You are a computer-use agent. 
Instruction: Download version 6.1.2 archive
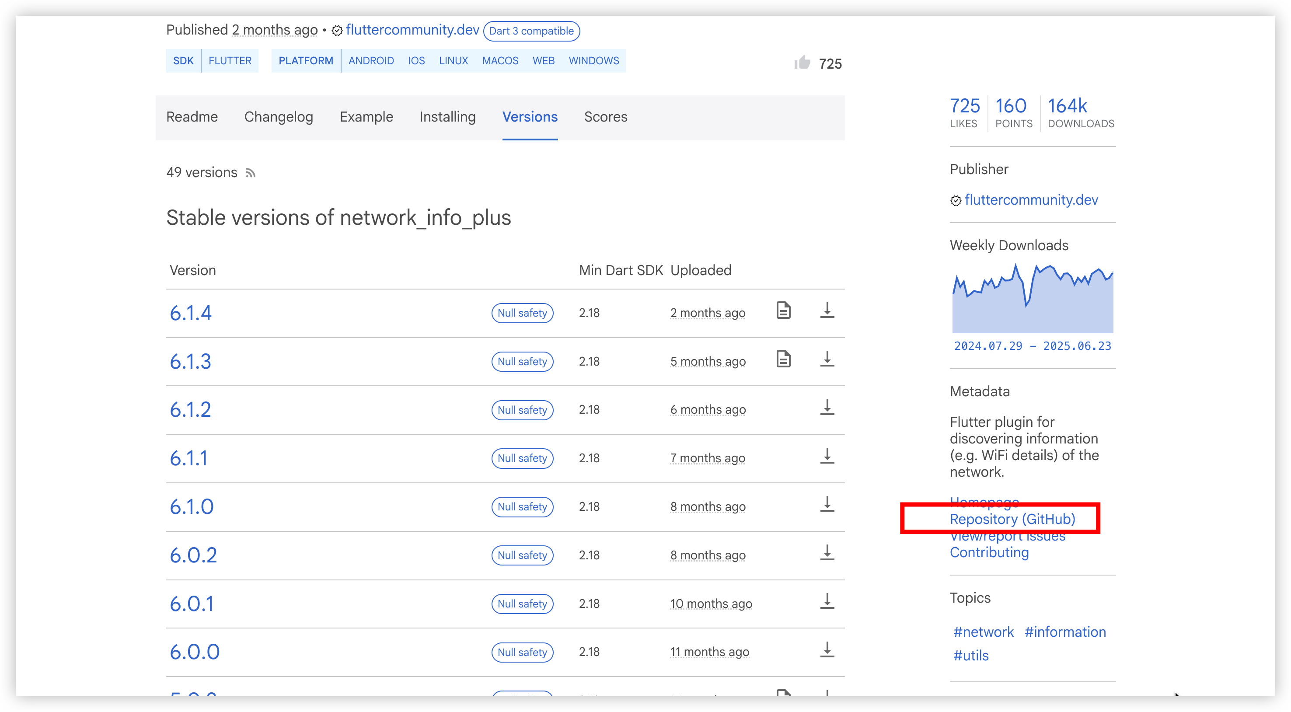(827, 408)
